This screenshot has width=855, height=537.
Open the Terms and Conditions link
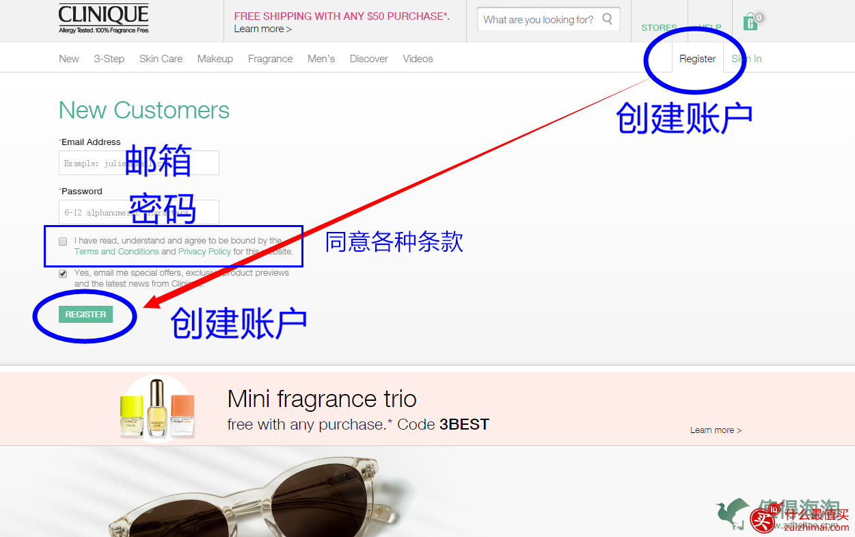[117, 252]
